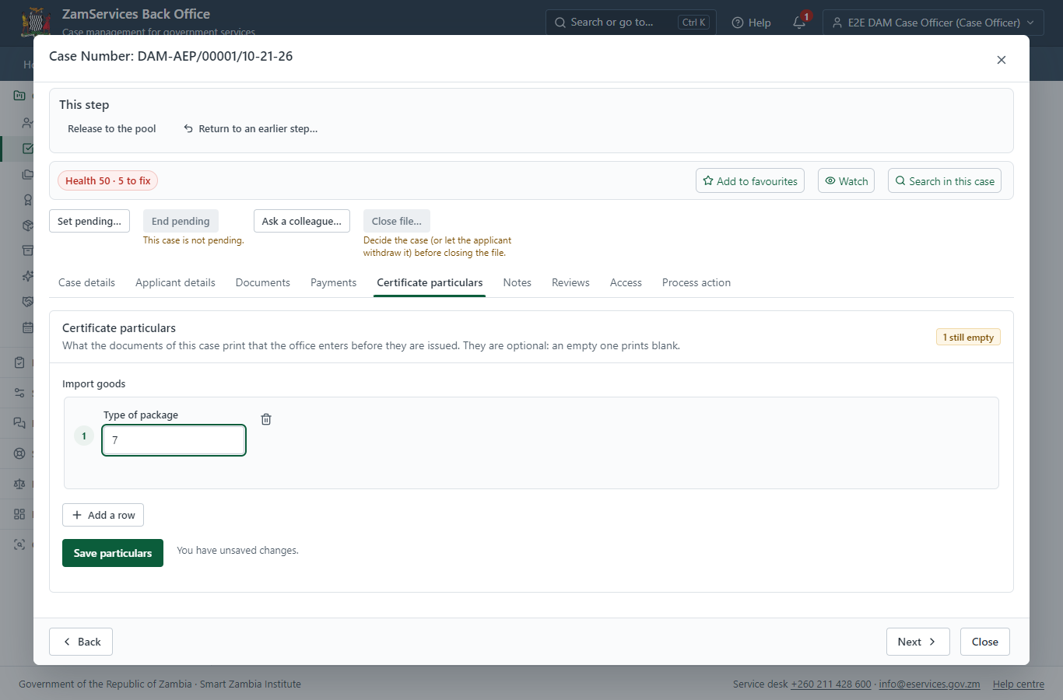Release the case to the pool
Screen dimensions: 1063x700
point(112,128)
